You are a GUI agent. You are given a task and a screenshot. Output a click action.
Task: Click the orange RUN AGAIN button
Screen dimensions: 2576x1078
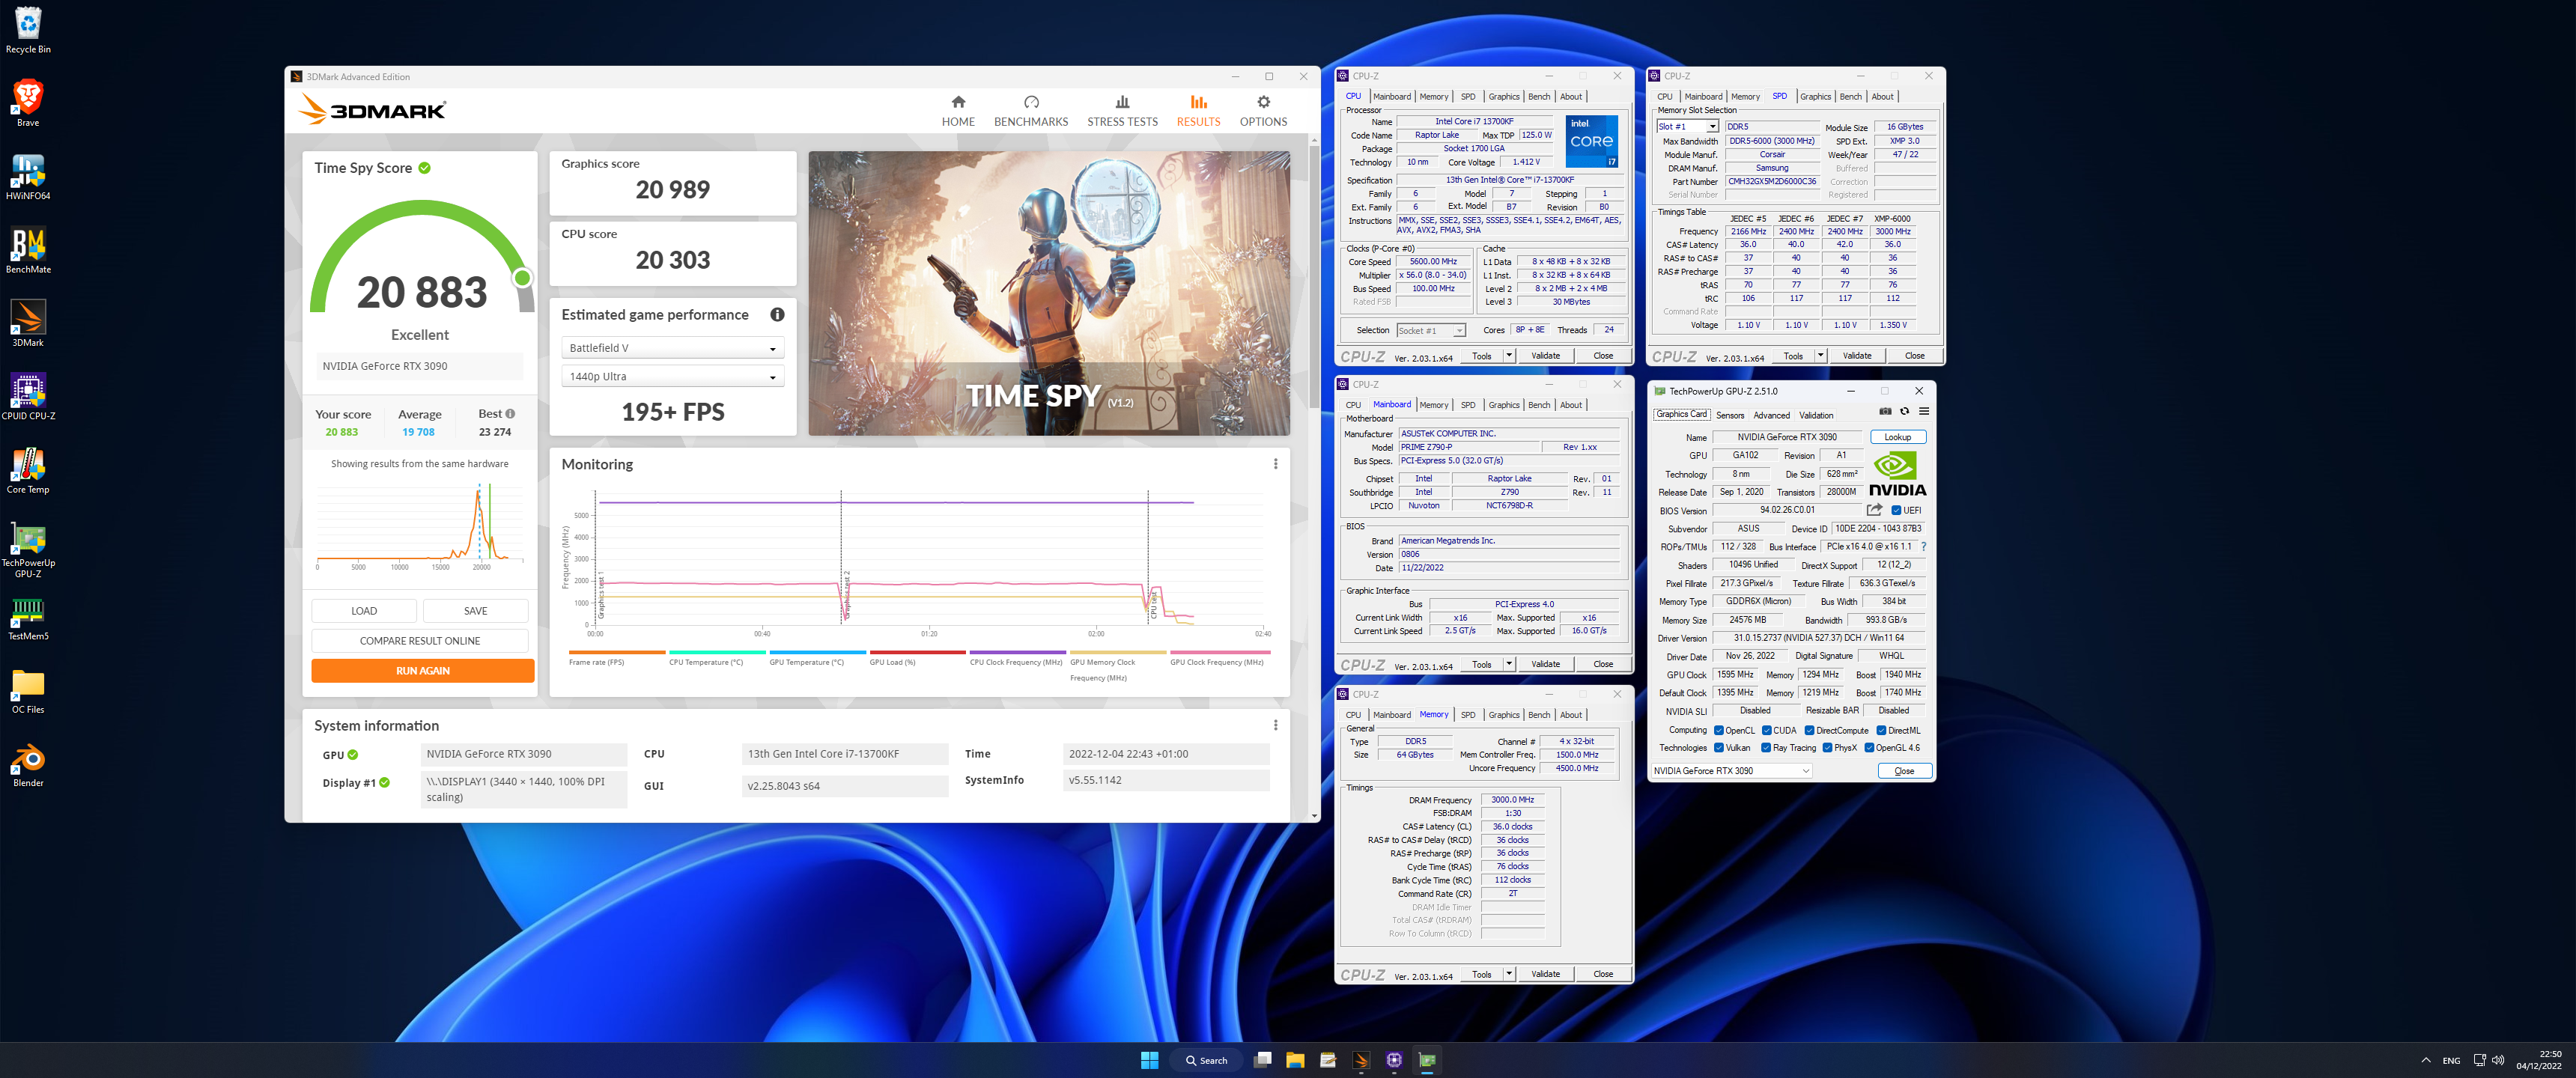pyautogui.click(x=422, y=671)
